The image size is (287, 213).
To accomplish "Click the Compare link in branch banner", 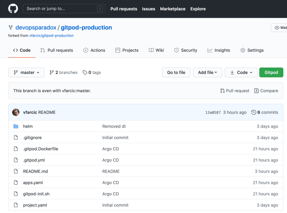I will pyautogui.click(x=266, y=91).
